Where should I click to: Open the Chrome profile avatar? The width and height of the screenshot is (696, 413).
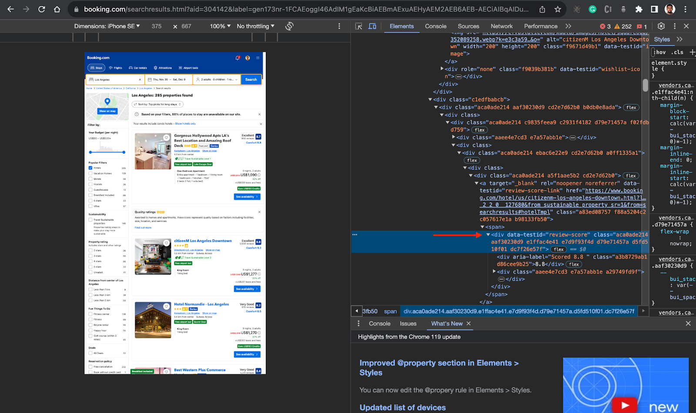[670, 9]
